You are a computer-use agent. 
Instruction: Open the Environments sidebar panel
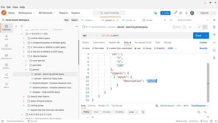tap(6, 47)
